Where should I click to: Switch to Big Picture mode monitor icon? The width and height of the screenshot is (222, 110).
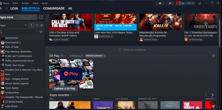click(200, 3)
